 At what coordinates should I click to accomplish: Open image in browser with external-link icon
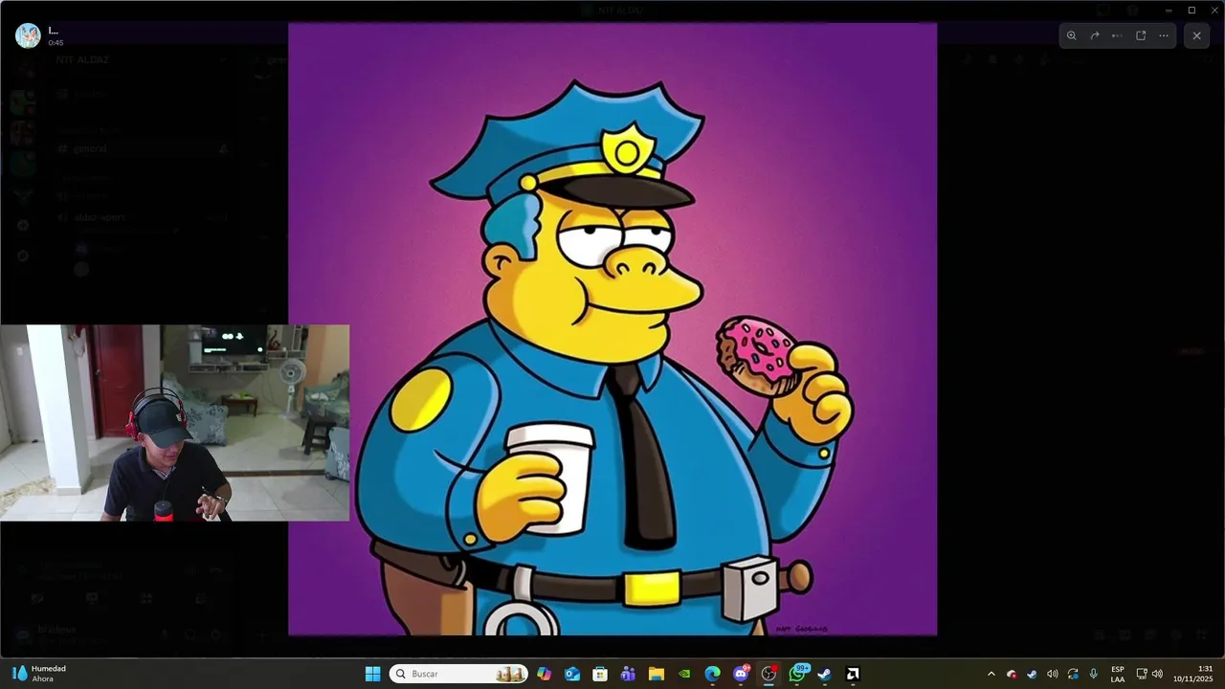(x=1141, y=35)
